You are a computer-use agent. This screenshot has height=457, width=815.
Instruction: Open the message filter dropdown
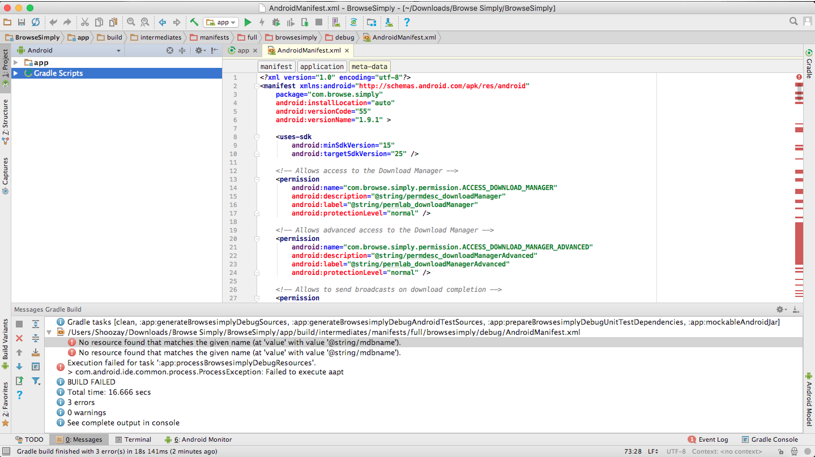click(36, 381)
